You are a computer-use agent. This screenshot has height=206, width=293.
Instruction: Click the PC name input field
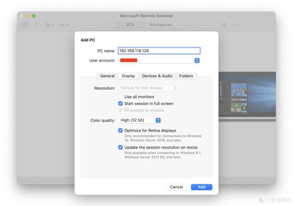pyautogui.click(x=159, y=51)
